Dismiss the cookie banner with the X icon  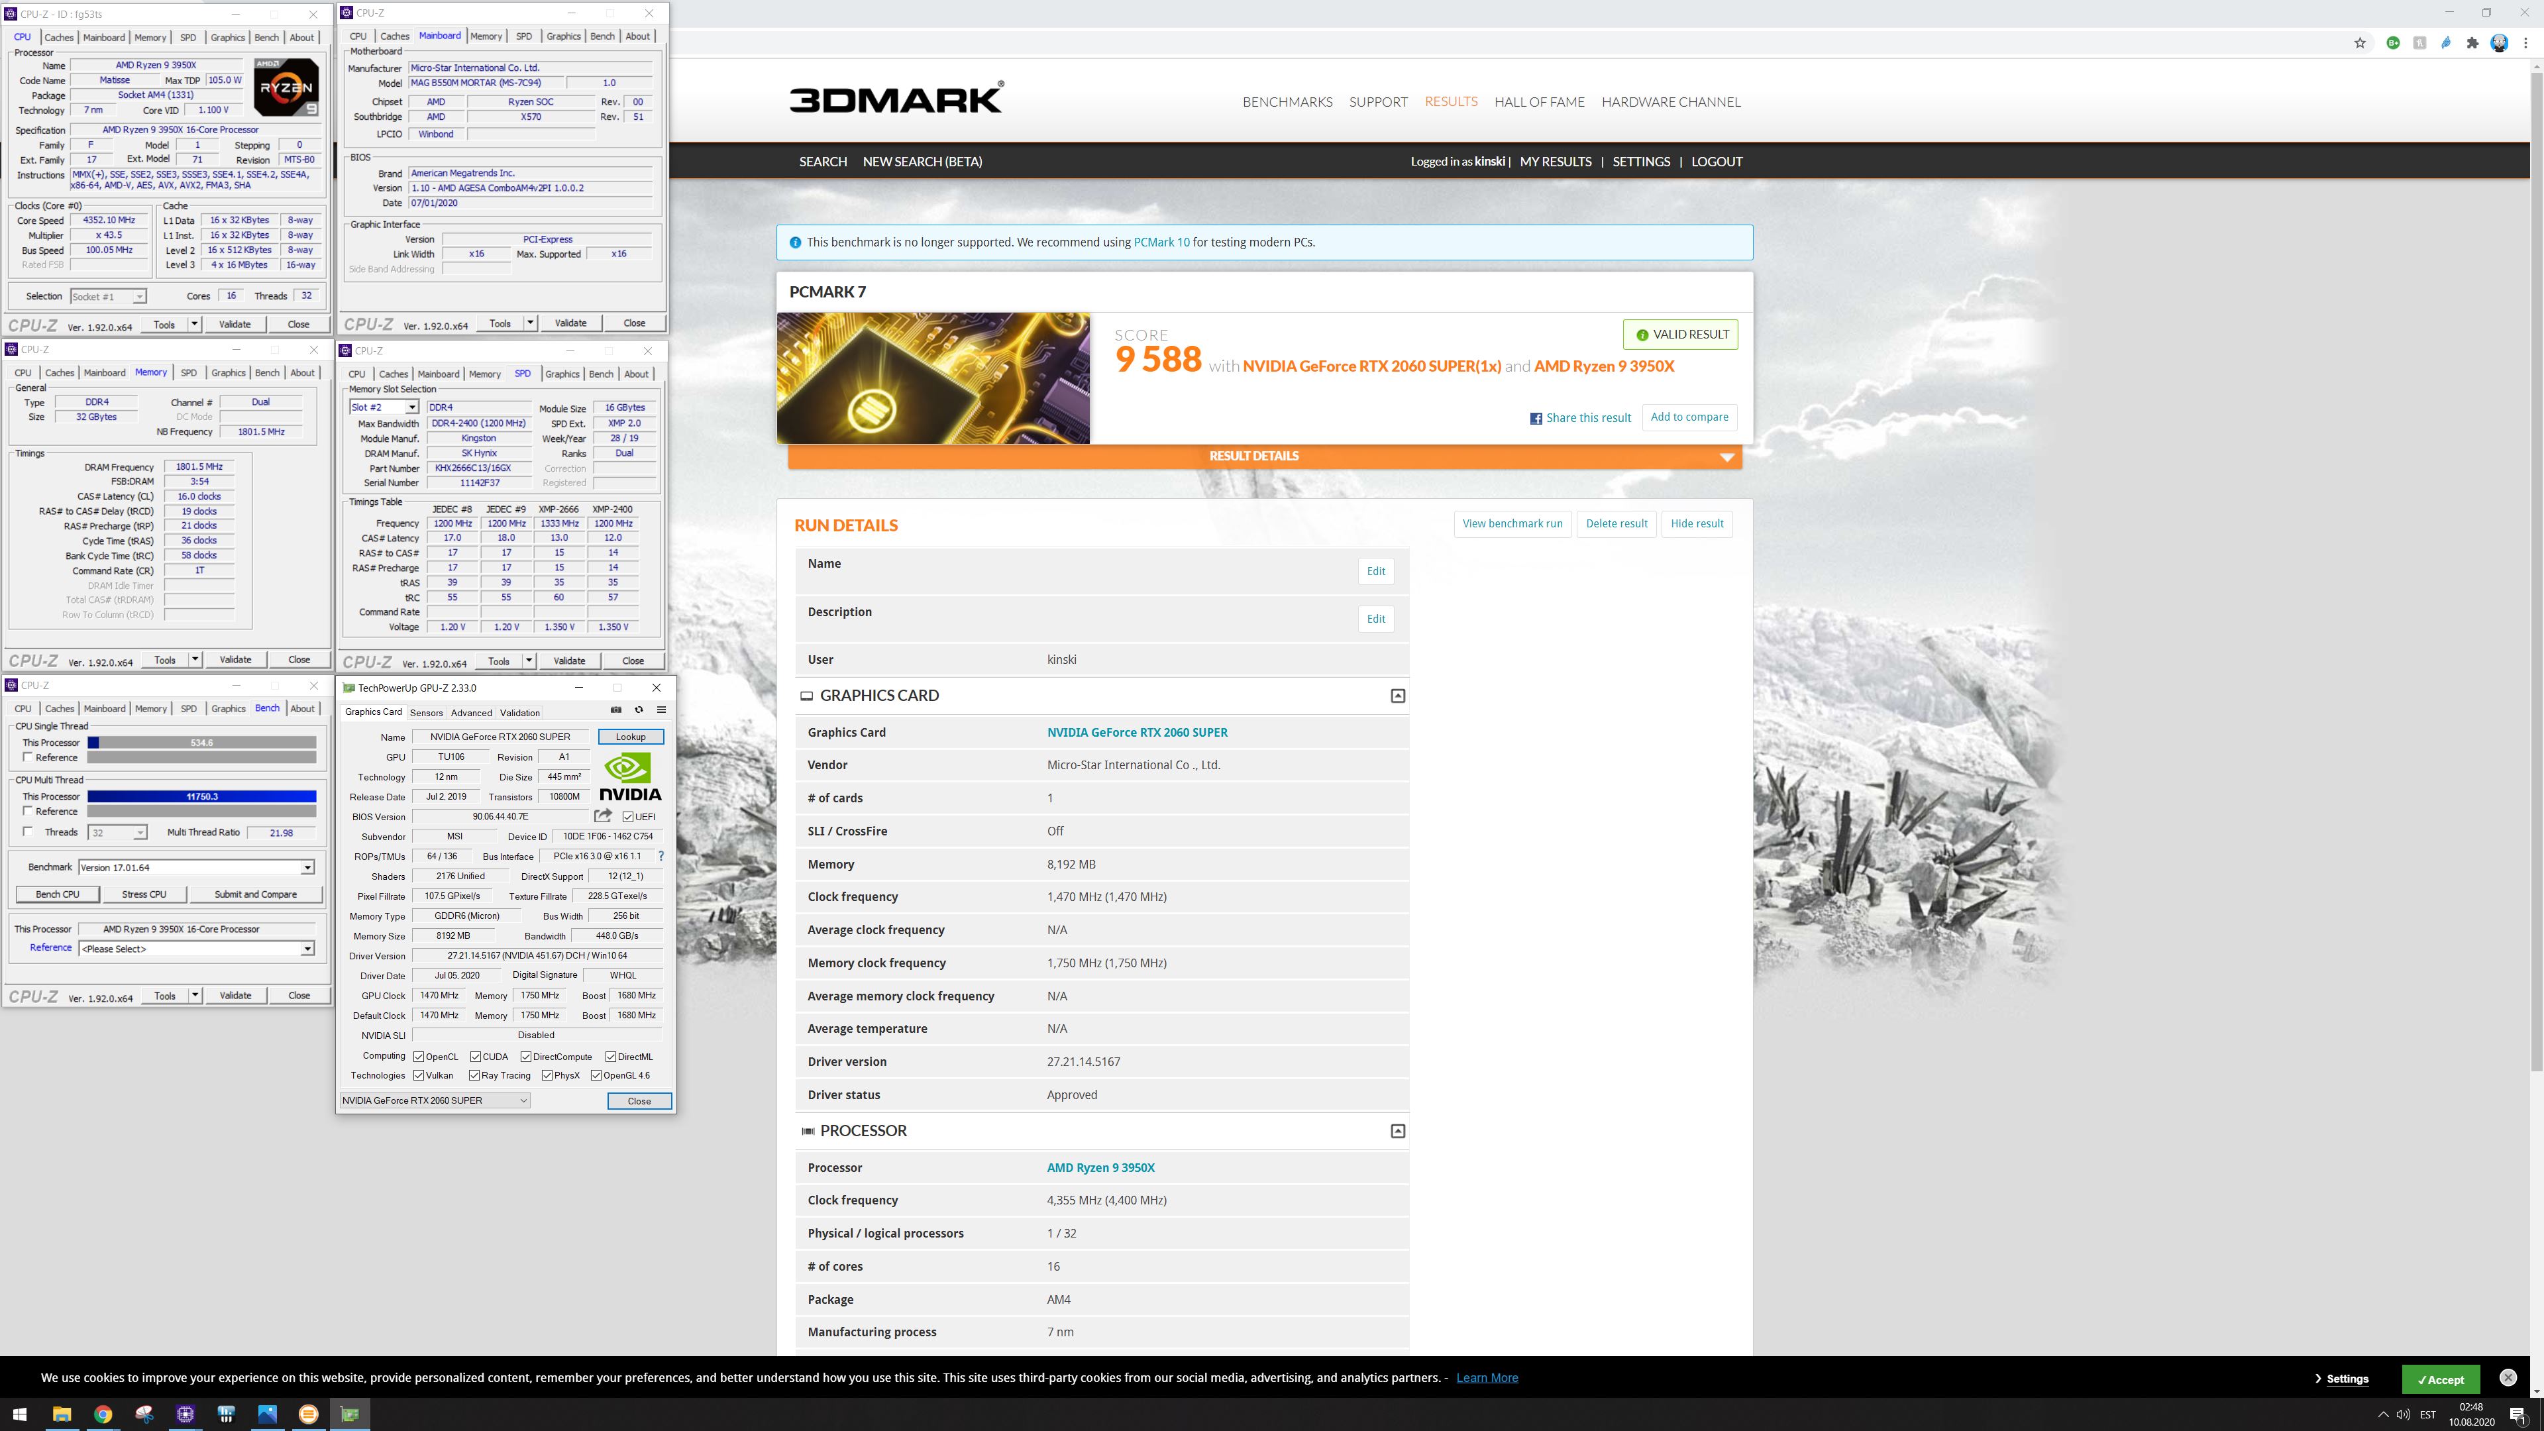click(x=2508, y=1378)
